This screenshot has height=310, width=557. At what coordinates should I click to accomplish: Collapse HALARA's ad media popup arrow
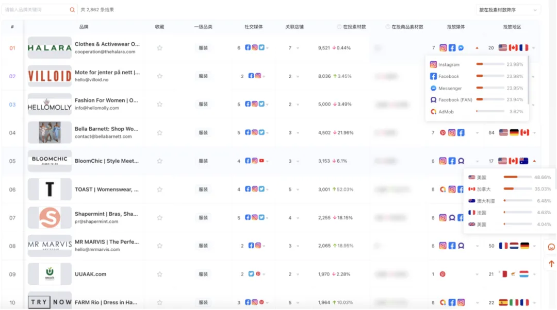477,48
